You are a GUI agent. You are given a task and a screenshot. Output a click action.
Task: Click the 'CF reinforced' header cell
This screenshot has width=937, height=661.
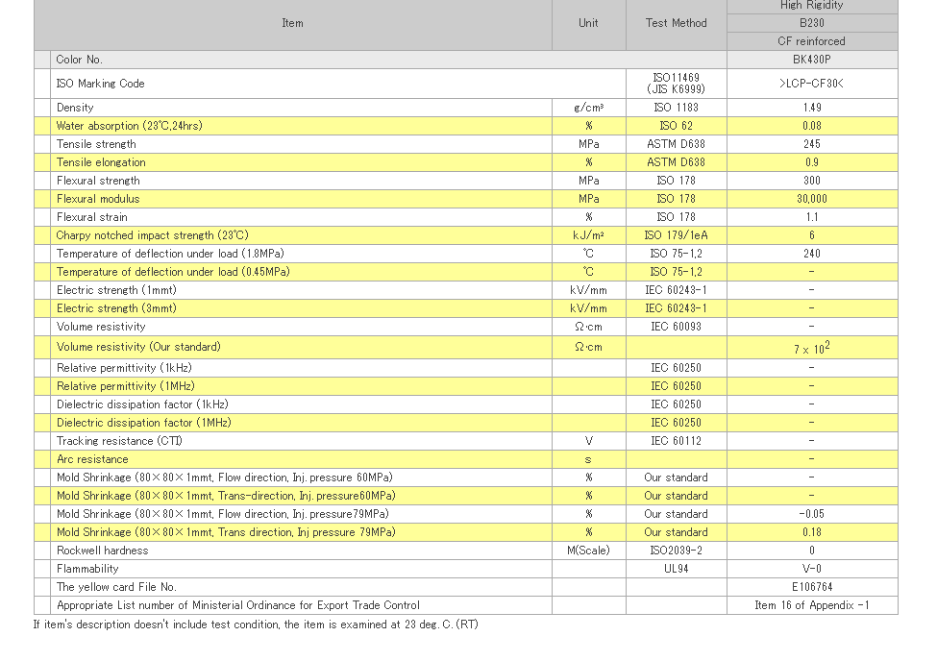point(811,41)
